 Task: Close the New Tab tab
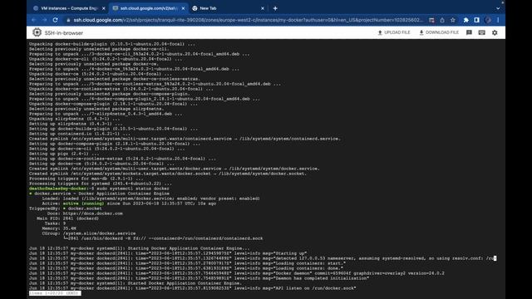263,8
